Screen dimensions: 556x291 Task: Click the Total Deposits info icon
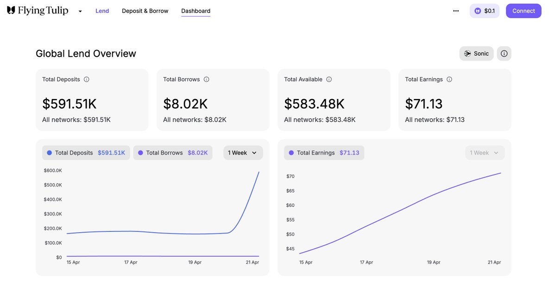(x=87, y=80)
